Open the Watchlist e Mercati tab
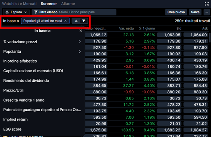 19,4
